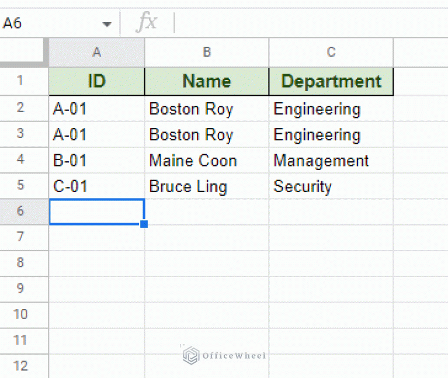Screen dimensions: 448x378
Task: Select column B header
Action: point(207,53)
